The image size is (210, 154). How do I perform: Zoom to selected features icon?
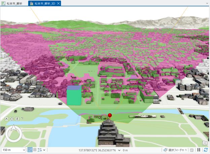[x=165, y=150]
